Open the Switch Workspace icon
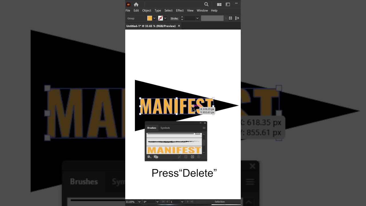The width and height of the screenshot is (366, 206). 228,4
